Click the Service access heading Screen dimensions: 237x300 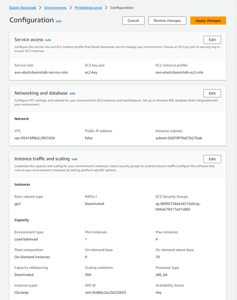click(x=29, y=40)
